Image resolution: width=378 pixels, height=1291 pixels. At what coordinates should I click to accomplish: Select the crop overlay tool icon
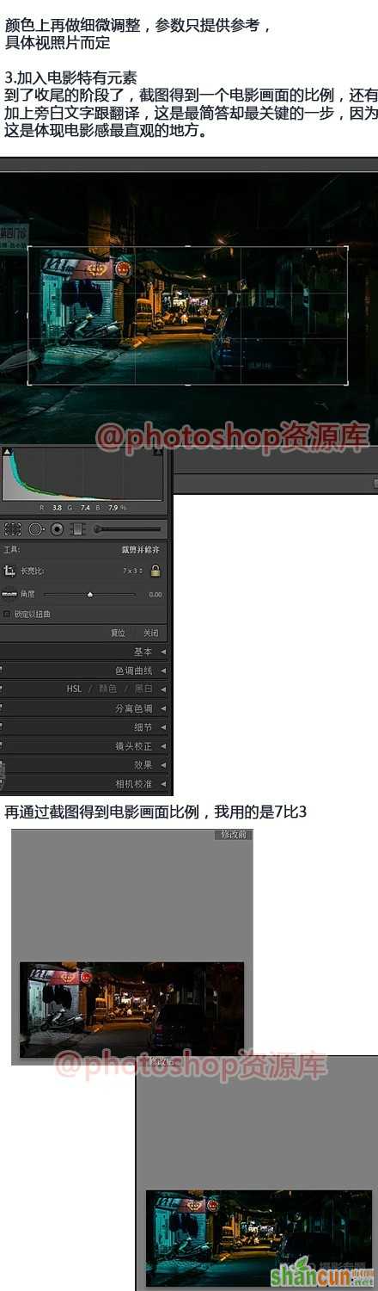(x=12, y=529)
